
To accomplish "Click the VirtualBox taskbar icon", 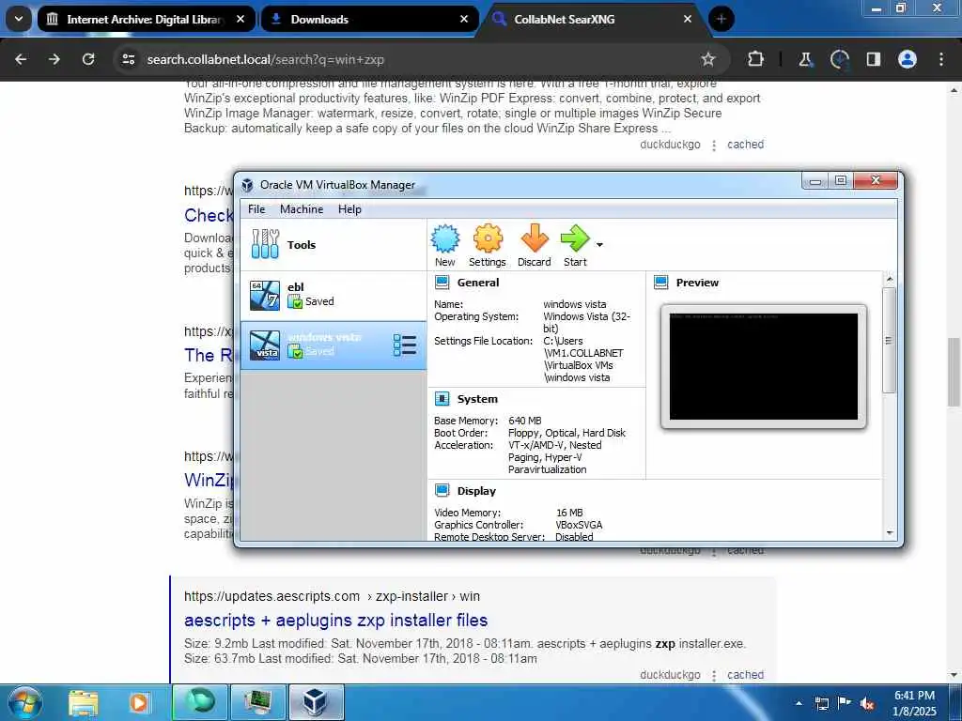I will tap(316, 702).
